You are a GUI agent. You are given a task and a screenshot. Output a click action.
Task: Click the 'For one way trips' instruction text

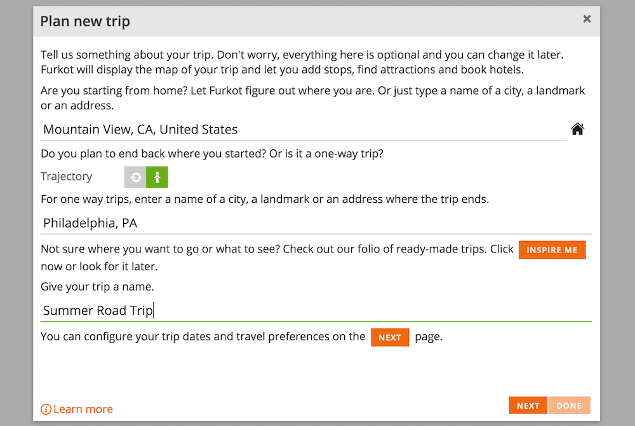click(x=265, y=200)
